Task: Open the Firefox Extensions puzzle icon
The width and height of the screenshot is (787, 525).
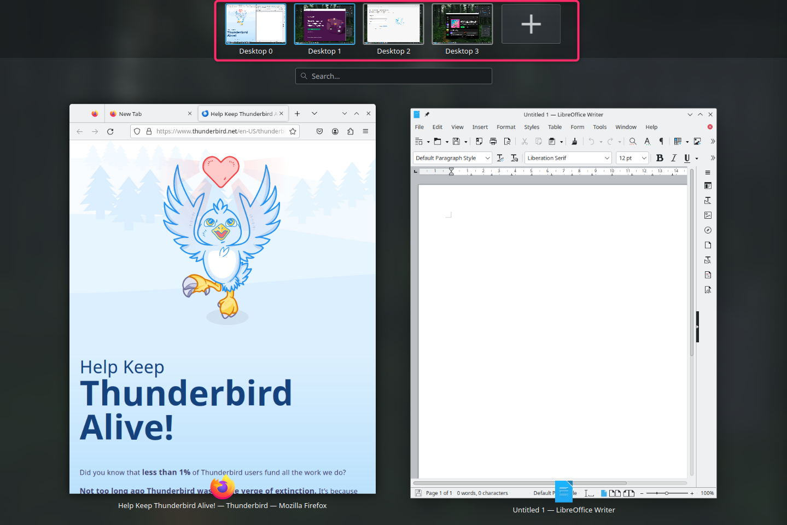Action: click(x=351, y=131)
